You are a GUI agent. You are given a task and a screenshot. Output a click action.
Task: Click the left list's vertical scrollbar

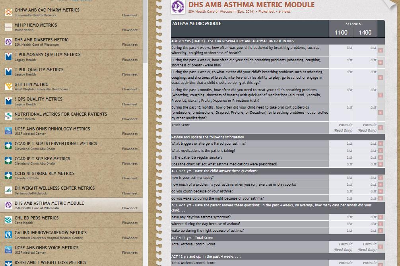point(146,31)
